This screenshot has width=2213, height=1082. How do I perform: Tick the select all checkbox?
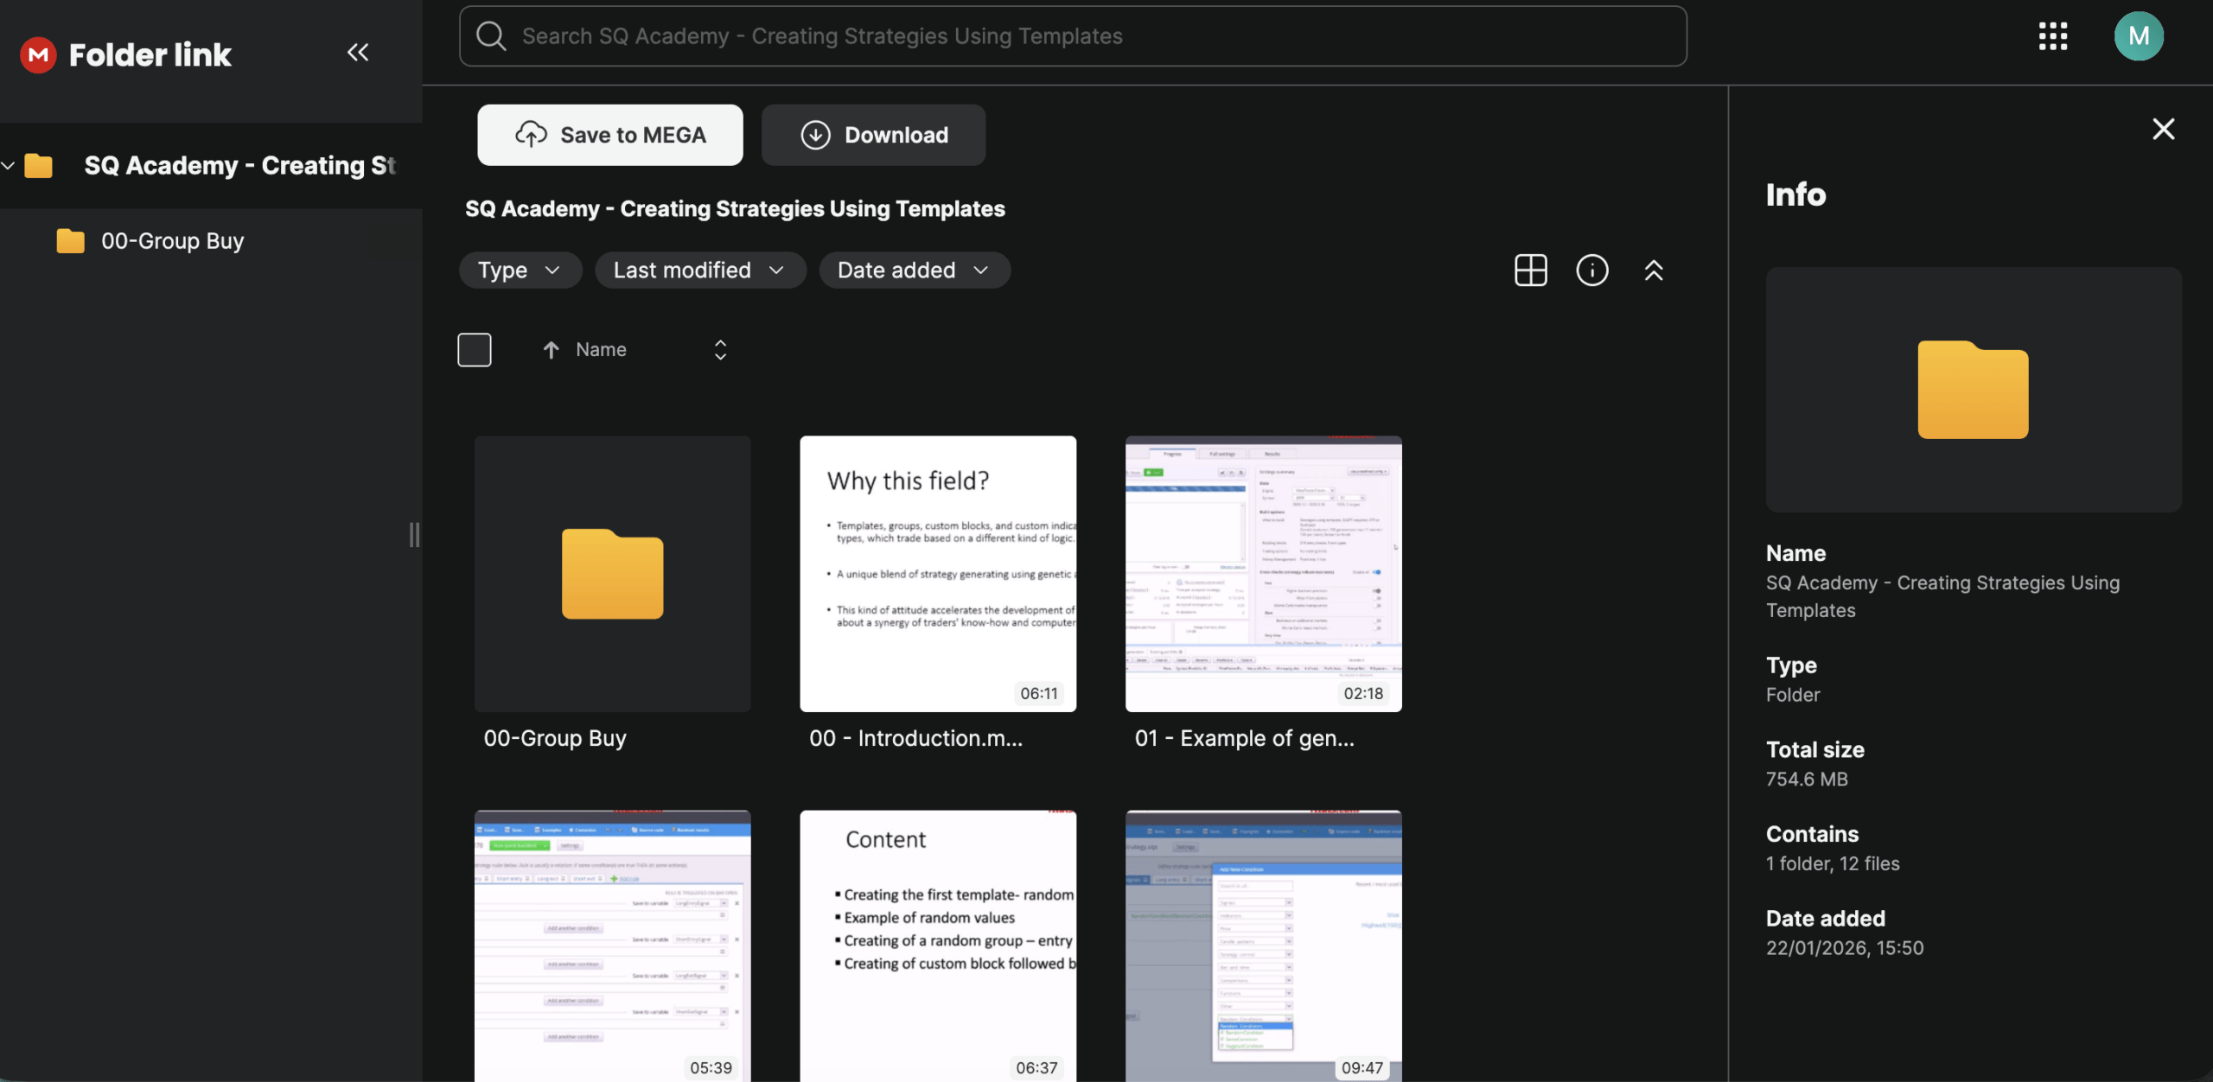(475, 350)
